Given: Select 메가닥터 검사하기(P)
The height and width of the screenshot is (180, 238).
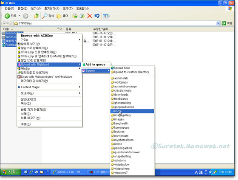Looking at the screenshot, I should pyautogui.click(x=49, y=81).
